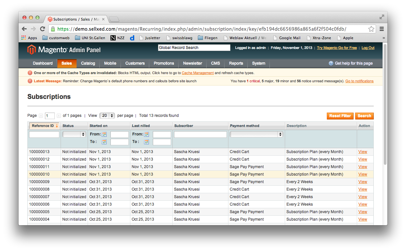Open the Fliegen bookmark folder
406x251 pixels.
208,38
